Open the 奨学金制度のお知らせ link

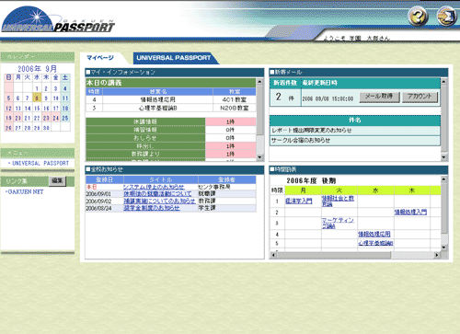[152, 208]
